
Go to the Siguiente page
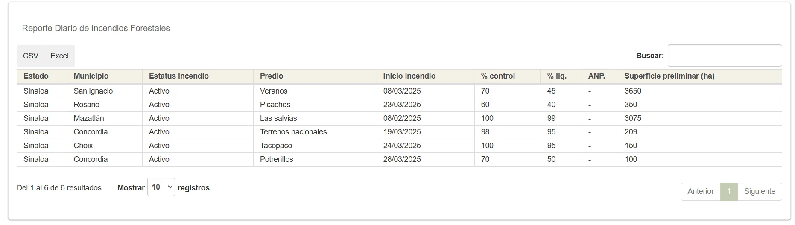pos(759,191)
